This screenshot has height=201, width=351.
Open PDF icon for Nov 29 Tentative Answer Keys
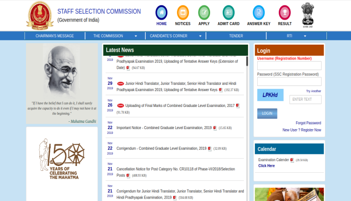(221, 90)
